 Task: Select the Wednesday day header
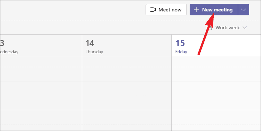click(41, 45)
